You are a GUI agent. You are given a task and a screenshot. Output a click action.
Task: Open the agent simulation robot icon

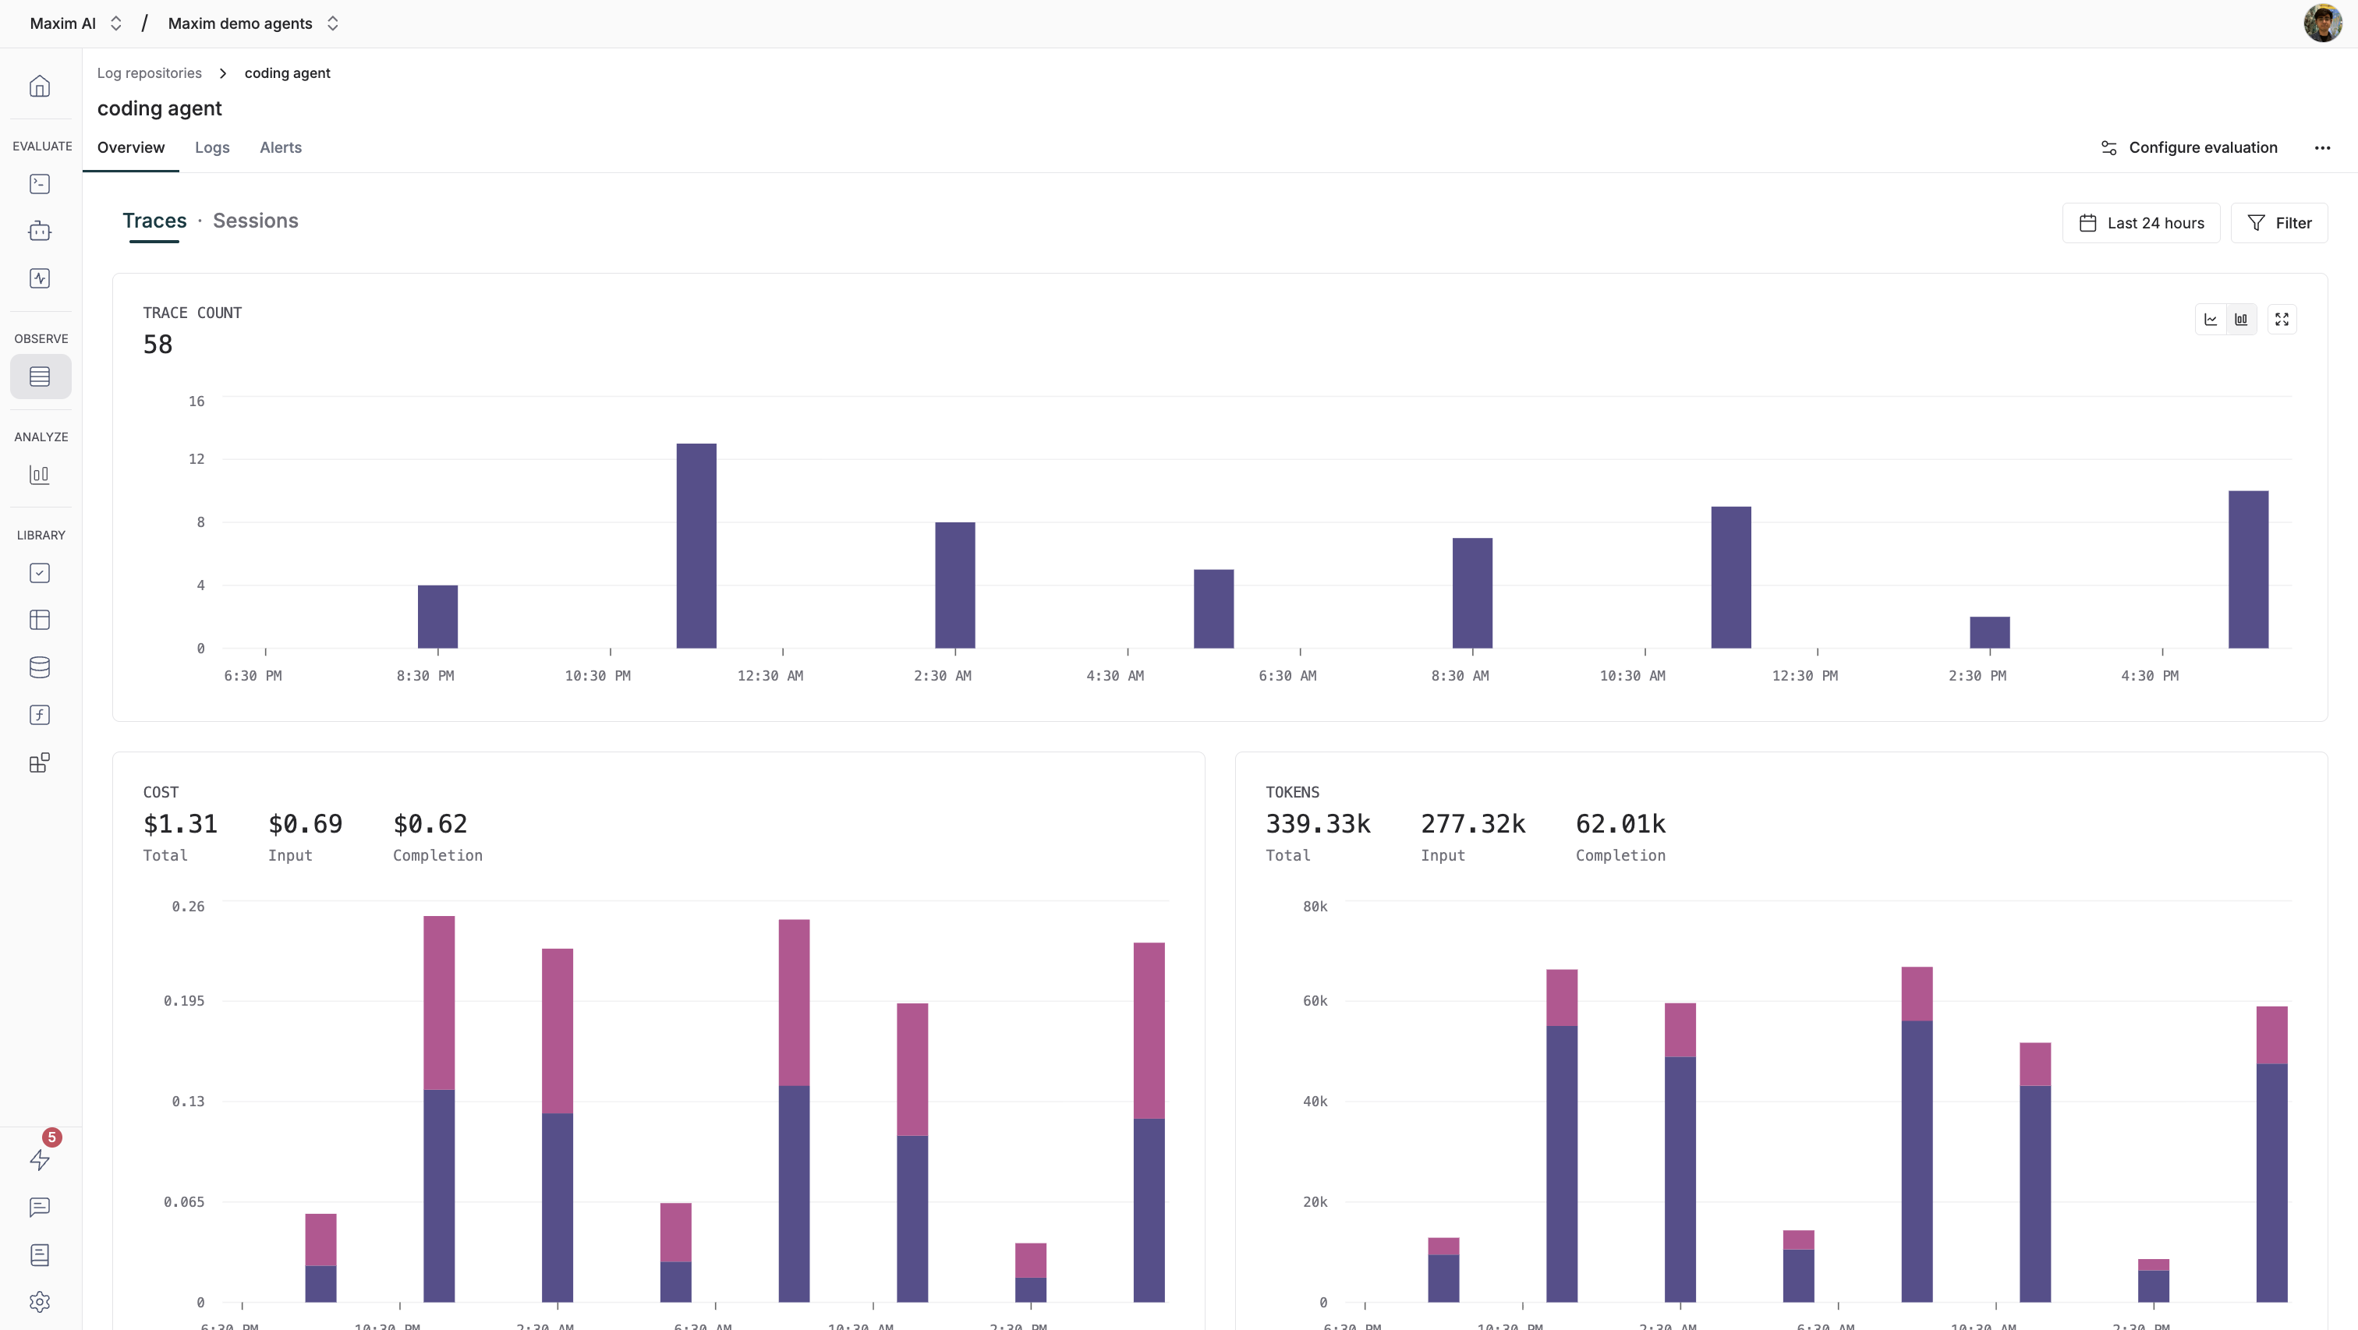pyautogui.click(x=39, y=231)
